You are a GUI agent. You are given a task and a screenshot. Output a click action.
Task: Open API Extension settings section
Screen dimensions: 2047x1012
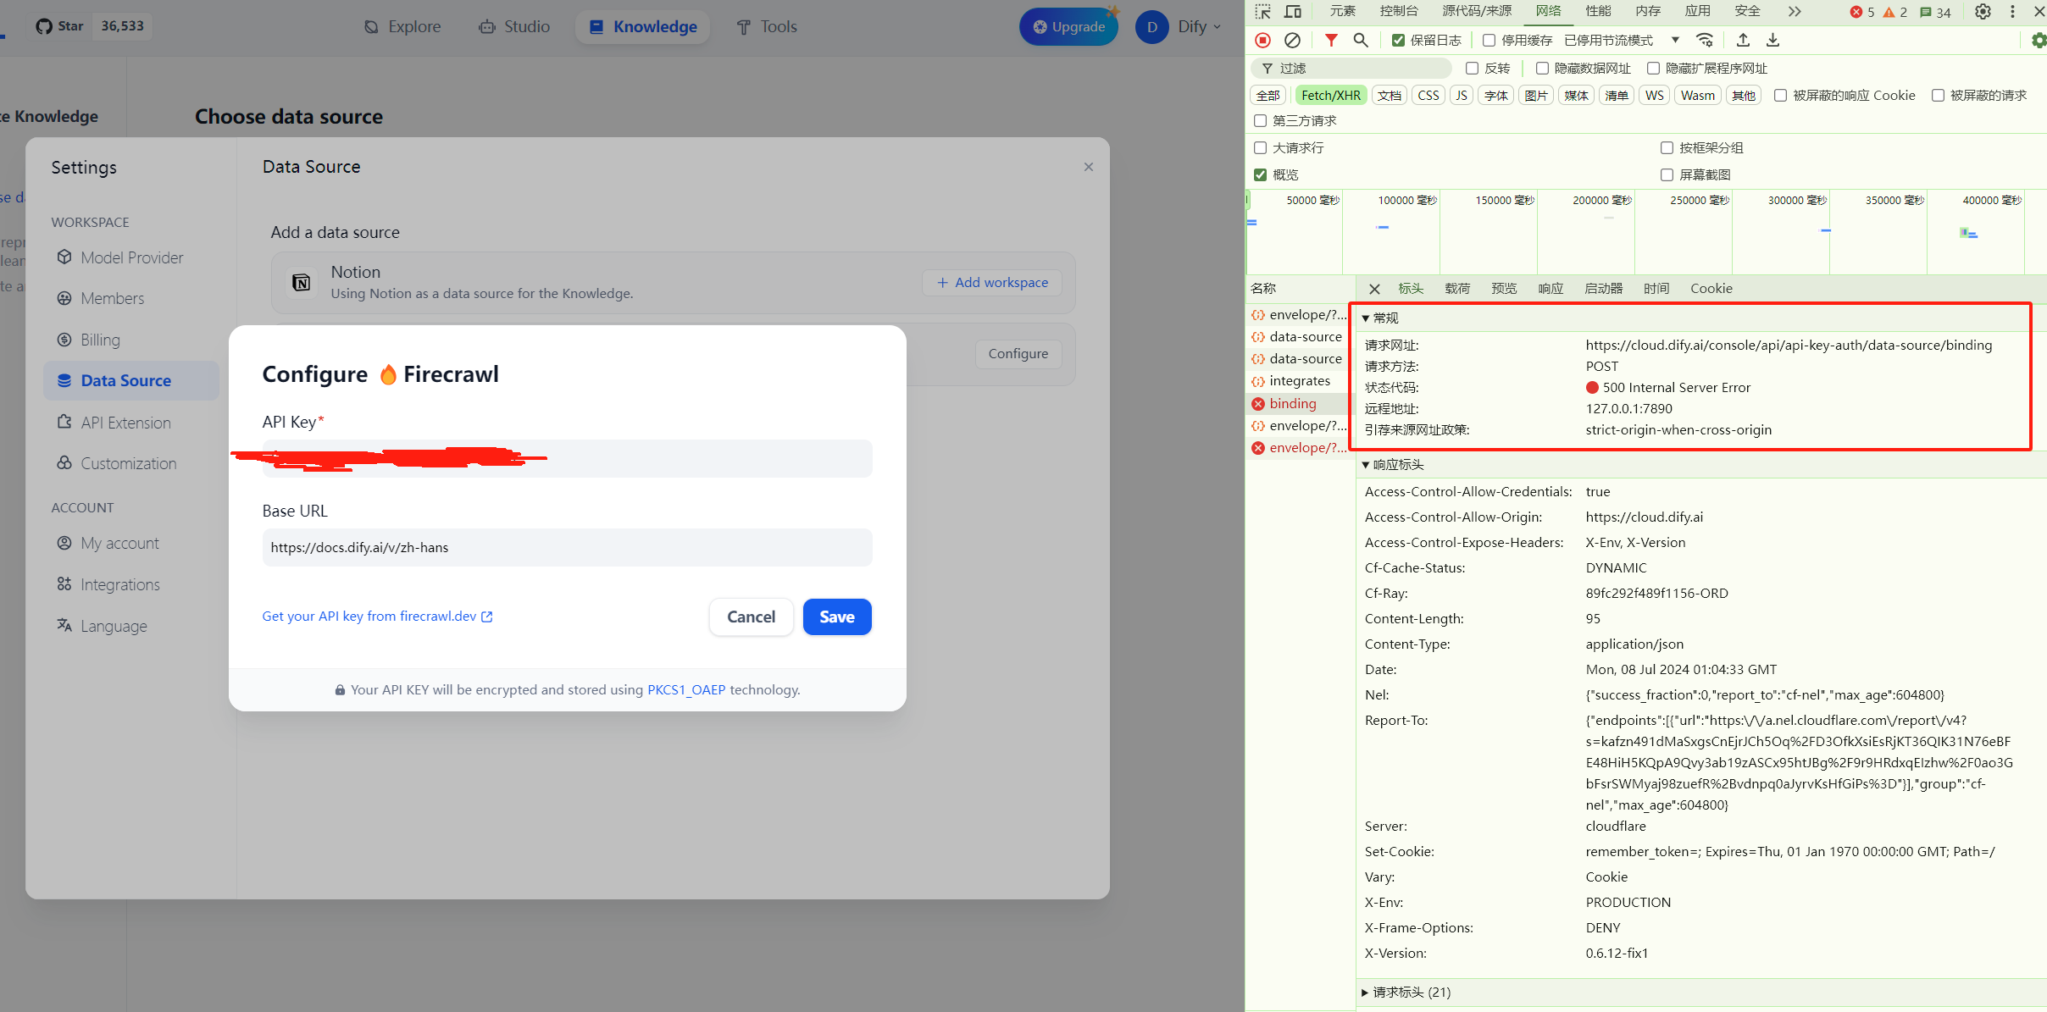click(131, 422)
